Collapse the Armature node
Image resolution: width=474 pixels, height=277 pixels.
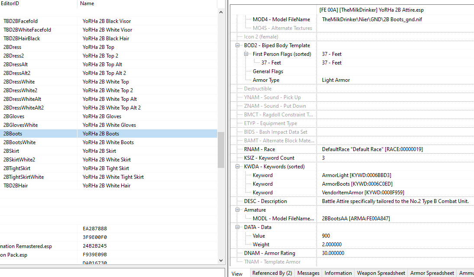coord(237,210)
